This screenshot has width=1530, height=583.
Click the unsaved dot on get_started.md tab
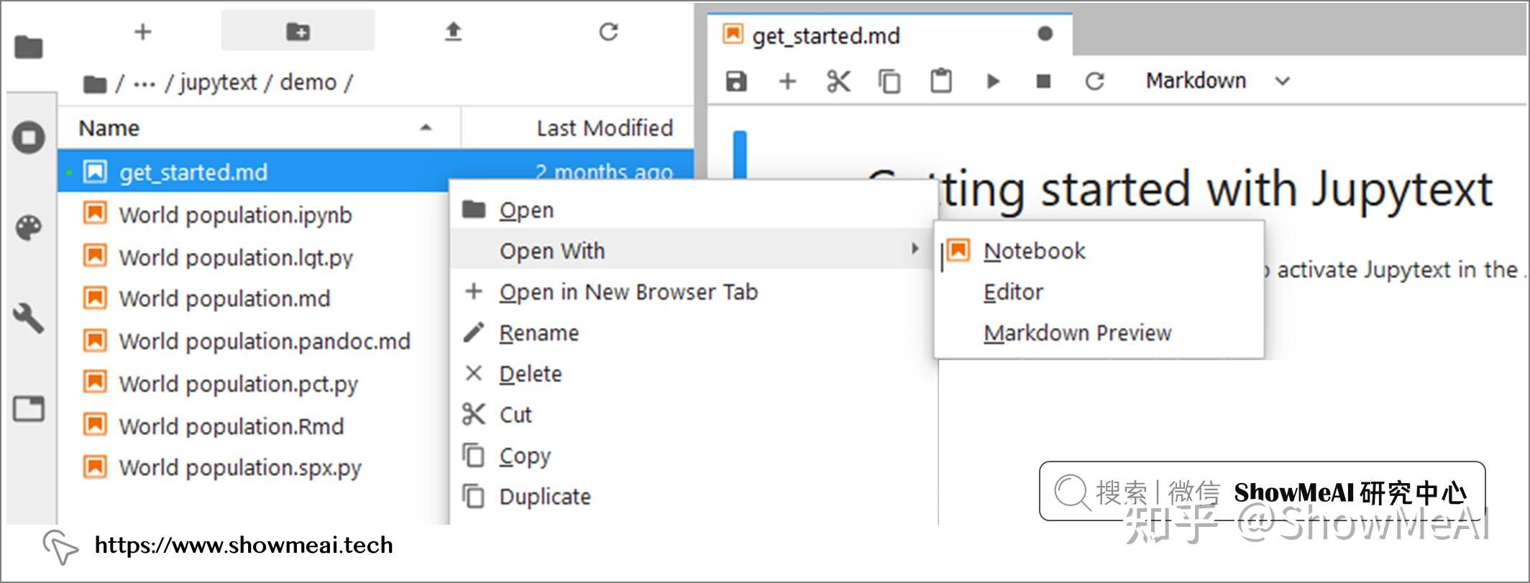click(x=1045, y=34)
